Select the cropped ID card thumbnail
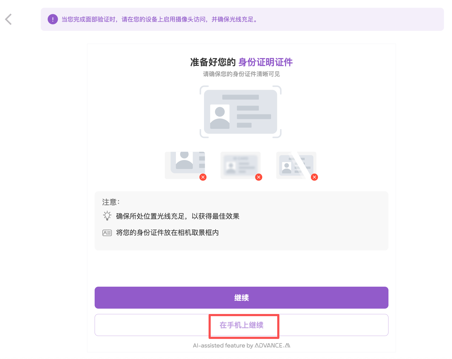452x359 pixels. pyautogui.click(x=185, y=165)
